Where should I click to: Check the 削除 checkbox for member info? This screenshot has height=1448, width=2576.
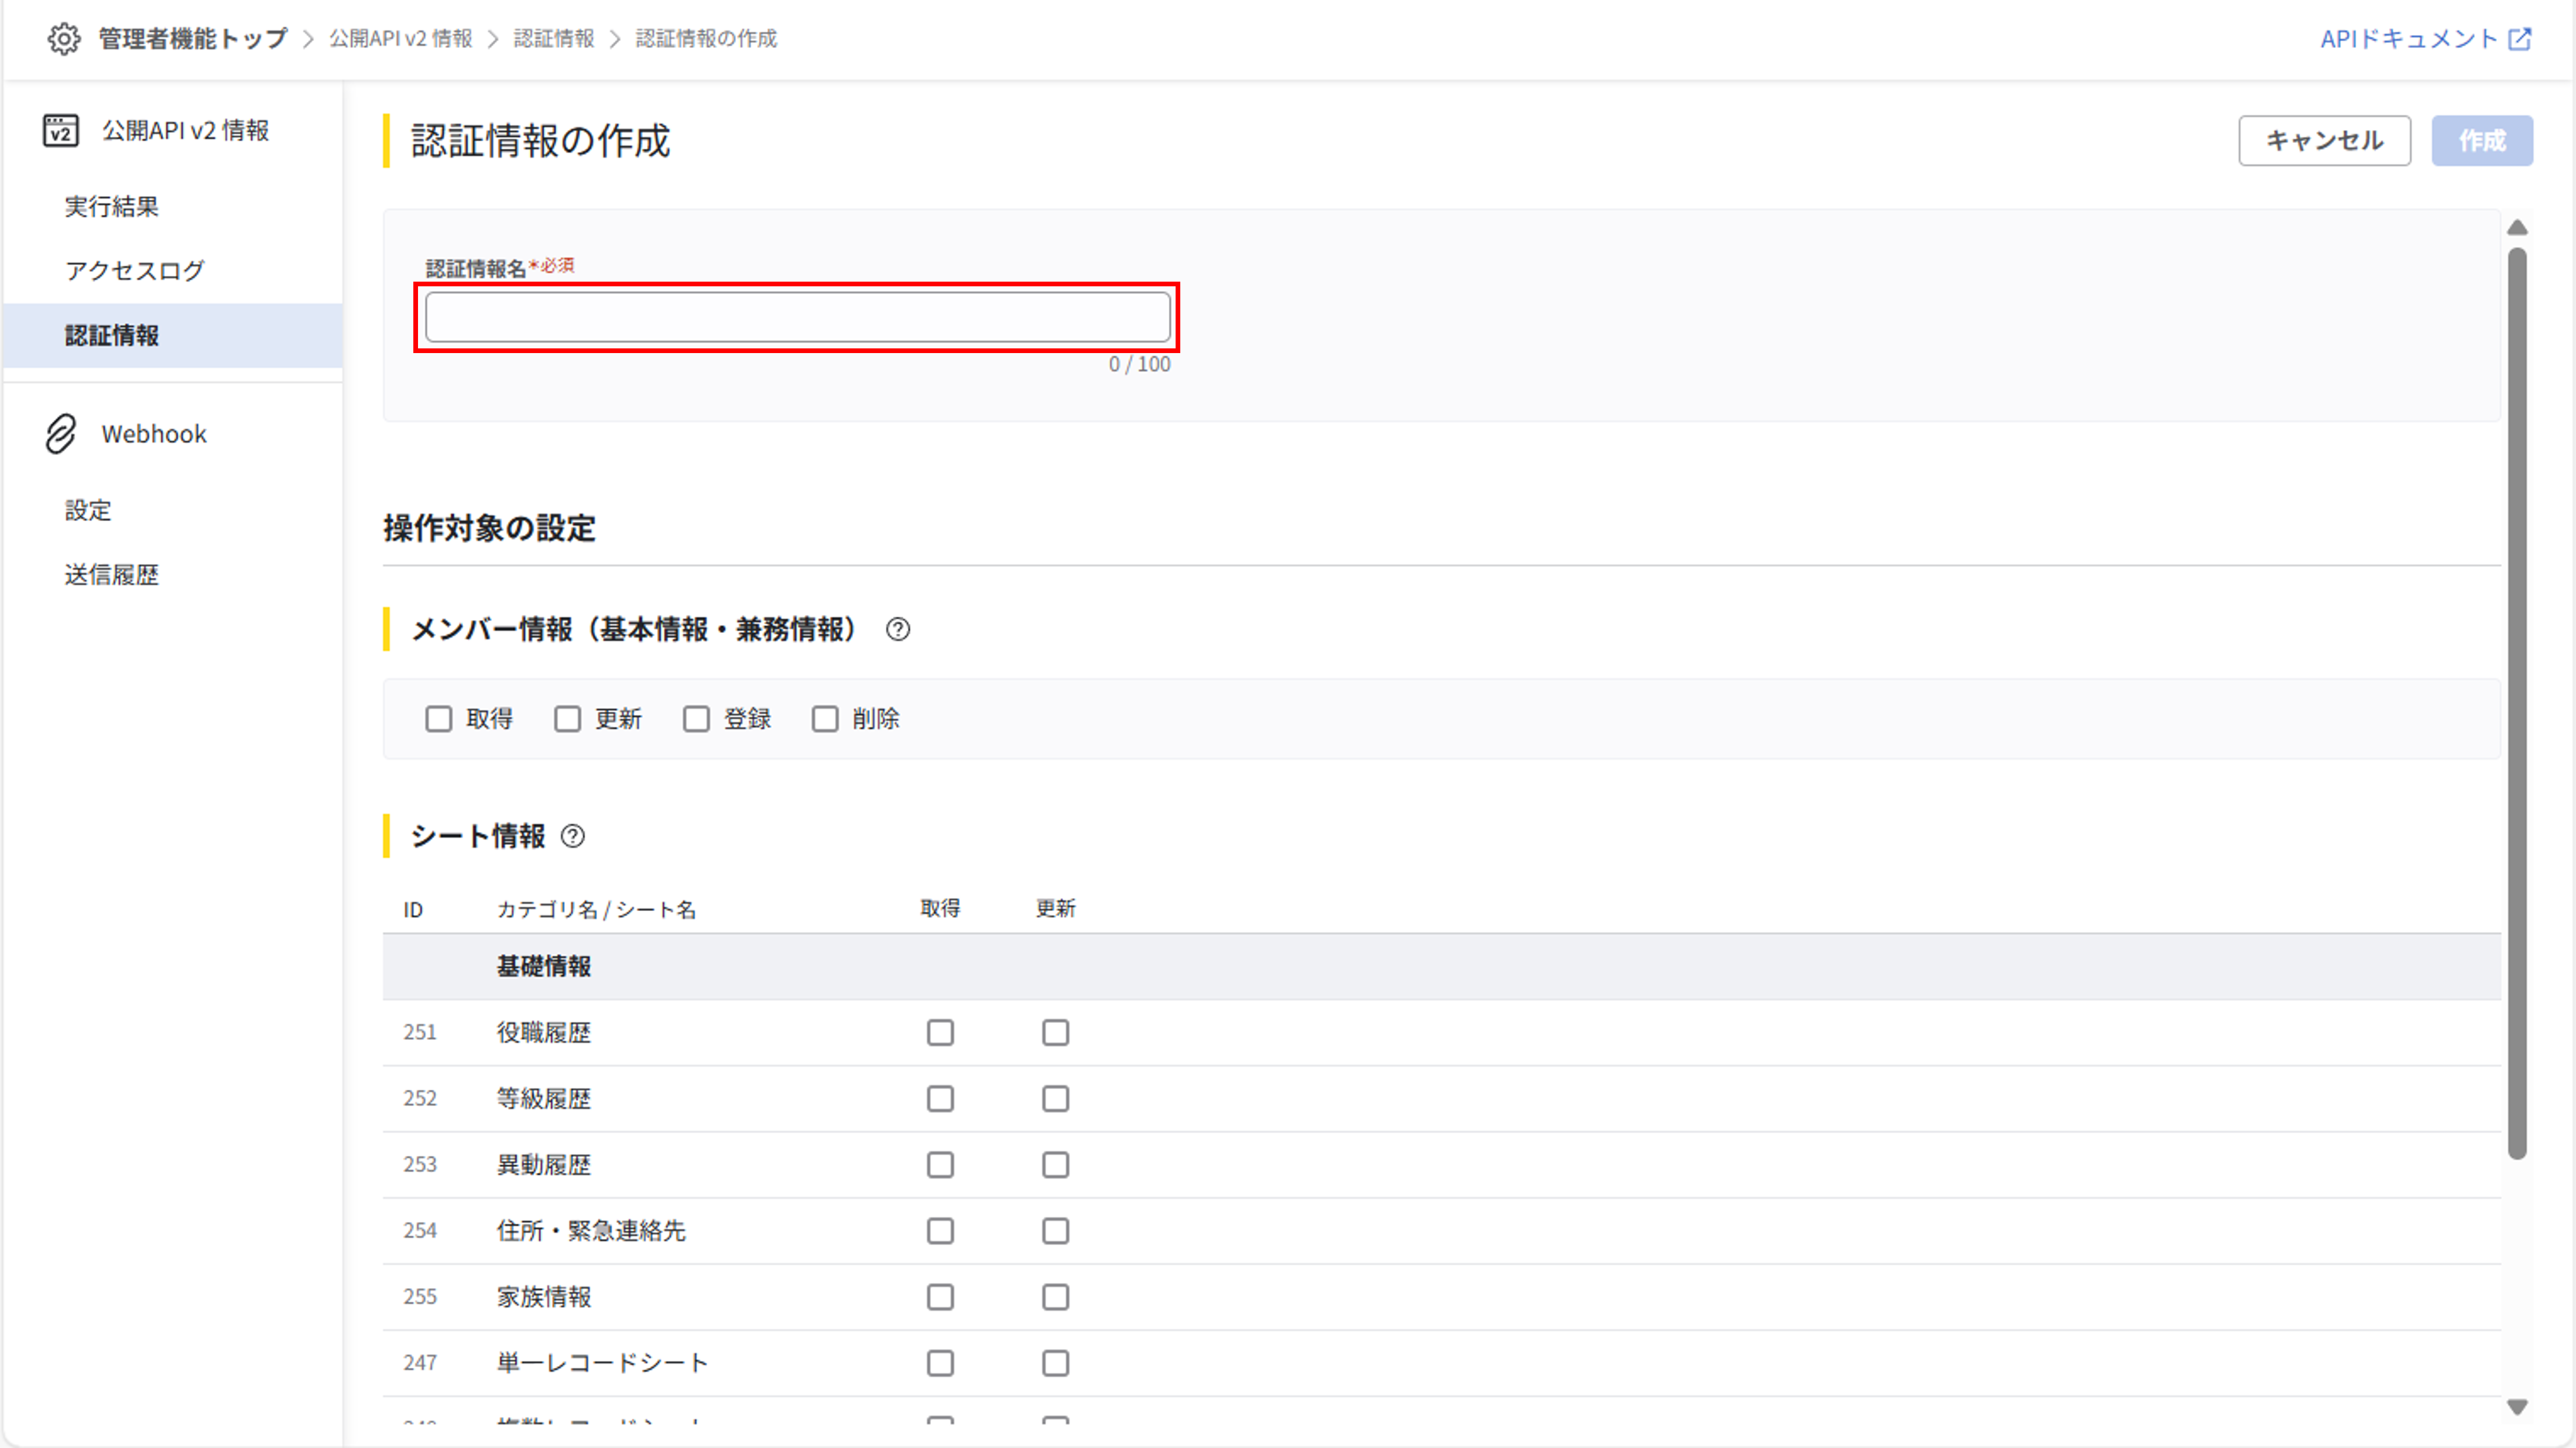(824, 719)
